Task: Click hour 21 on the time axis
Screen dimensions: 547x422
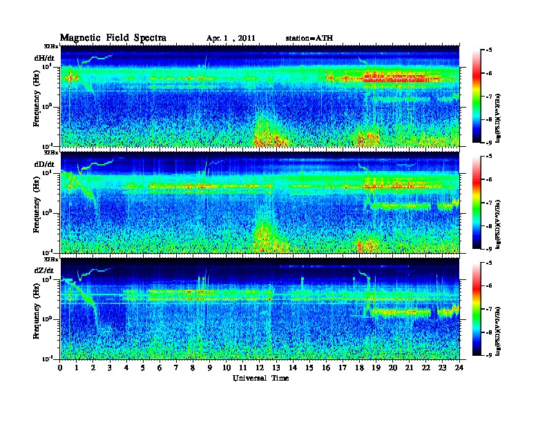Action: (409, 368)
